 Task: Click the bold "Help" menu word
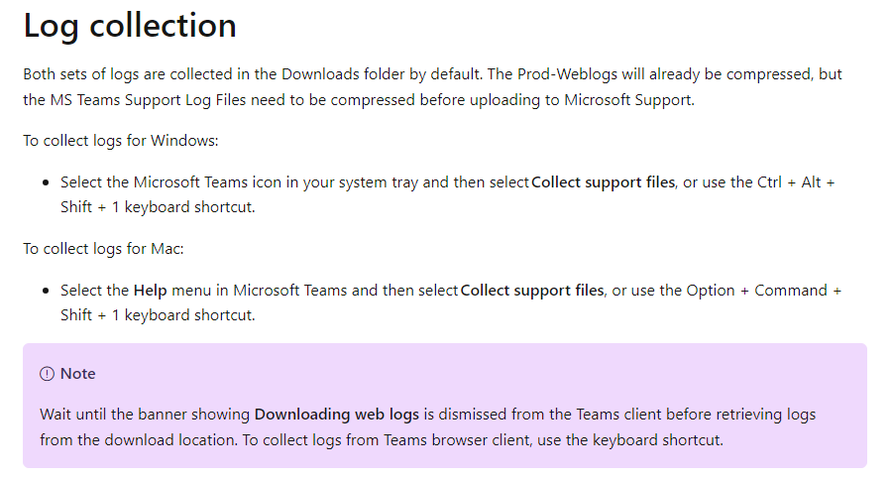tap(151, 291)
